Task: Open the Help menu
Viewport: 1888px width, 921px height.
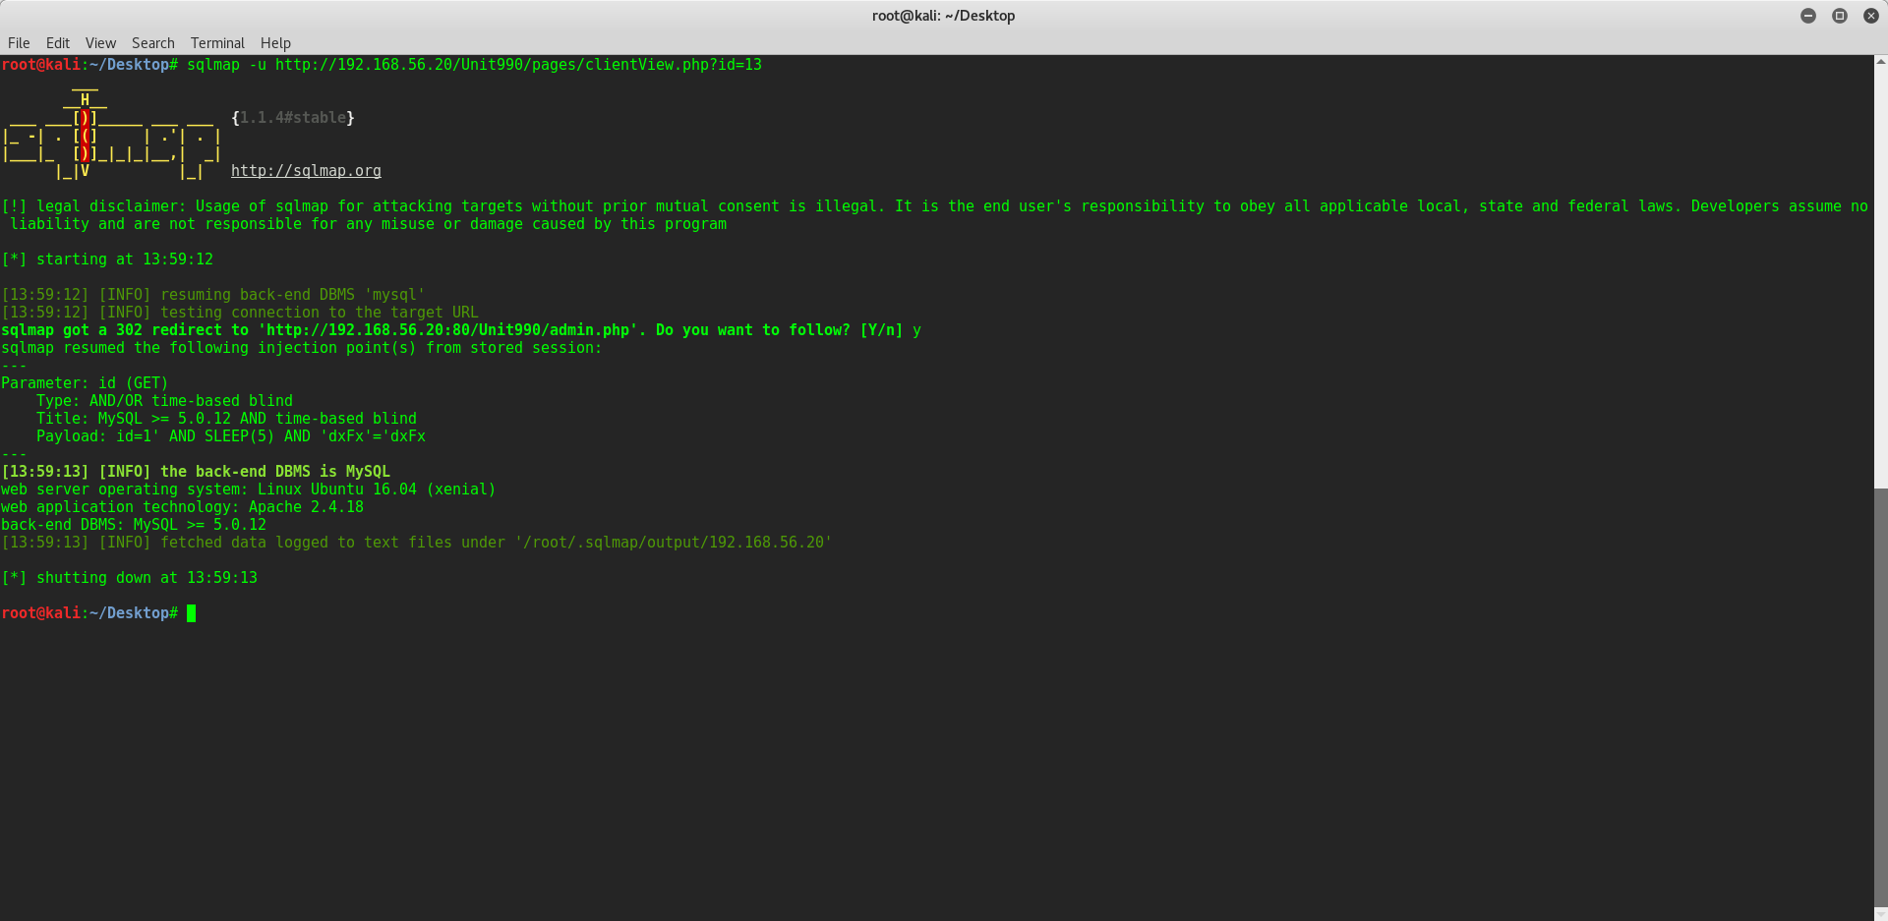Action: point(275,43)
